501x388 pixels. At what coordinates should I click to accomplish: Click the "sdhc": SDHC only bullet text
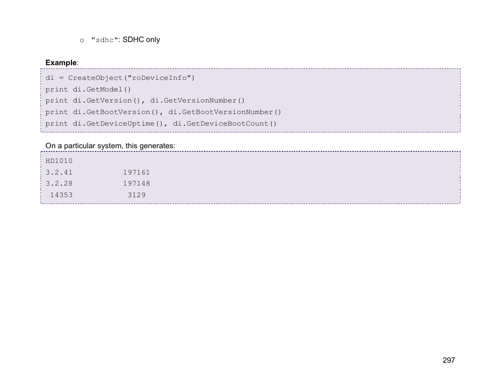tap(126, 39)
